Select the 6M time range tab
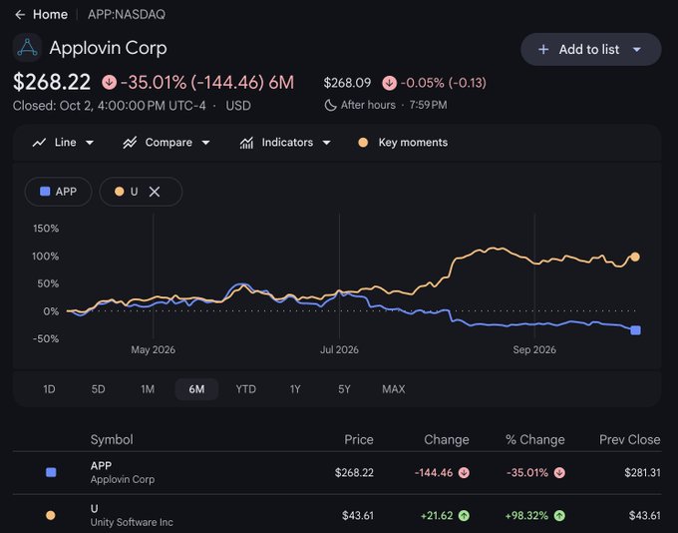 point(196,389)
